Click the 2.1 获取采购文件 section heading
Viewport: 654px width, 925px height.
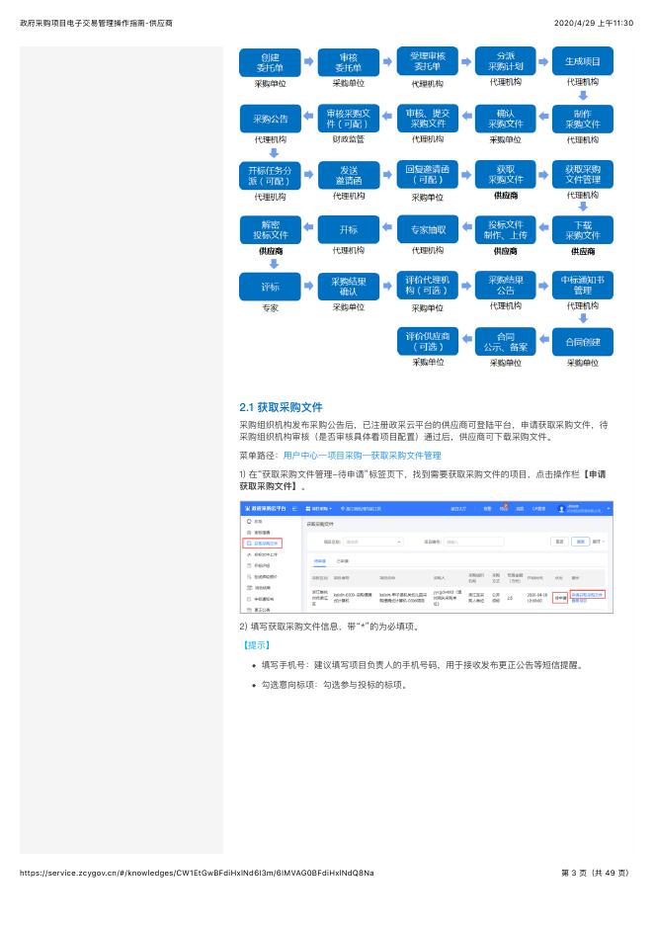coord(281,407)
